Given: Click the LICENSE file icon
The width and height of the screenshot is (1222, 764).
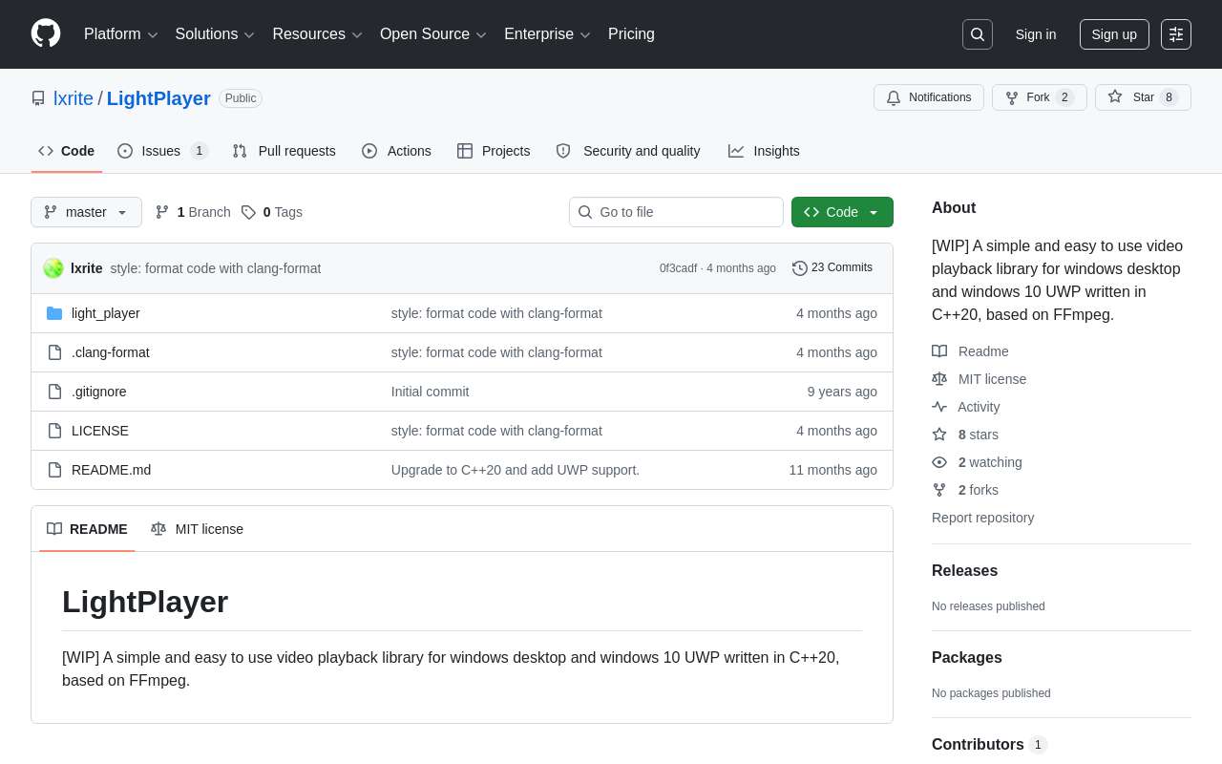Looking at the screenshot, I should pos(54,431).
